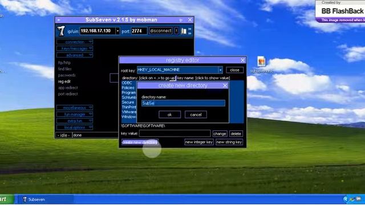
Task: Select the ThinPrint registry directory
Action: point(129,108)
